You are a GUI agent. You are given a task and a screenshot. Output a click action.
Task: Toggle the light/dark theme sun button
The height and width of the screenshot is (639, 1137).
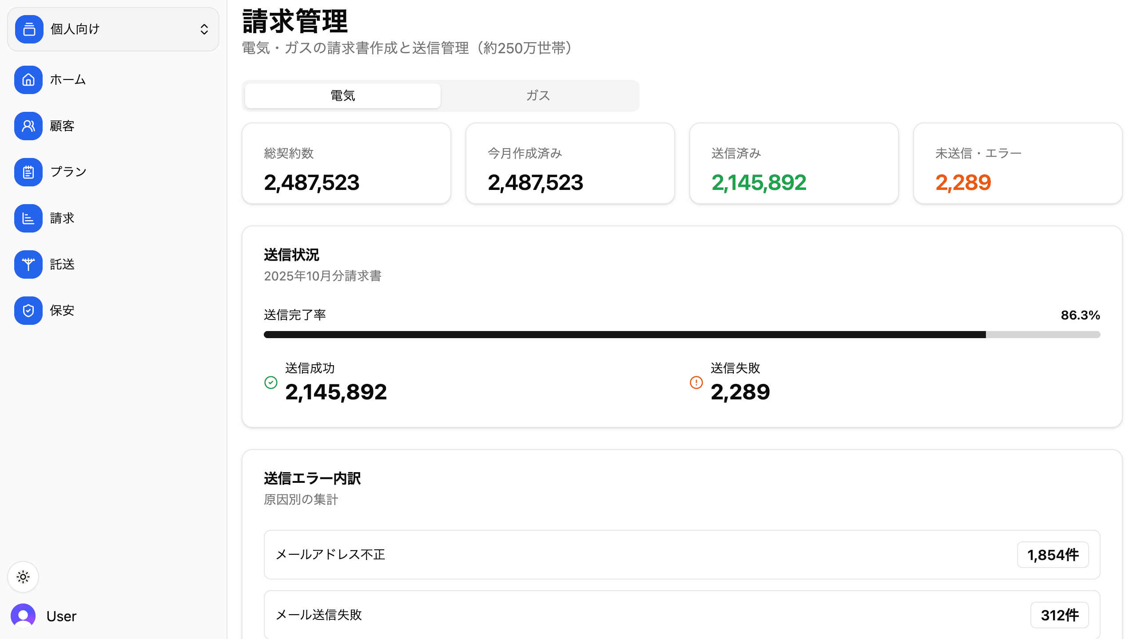[x=23, y=577]
